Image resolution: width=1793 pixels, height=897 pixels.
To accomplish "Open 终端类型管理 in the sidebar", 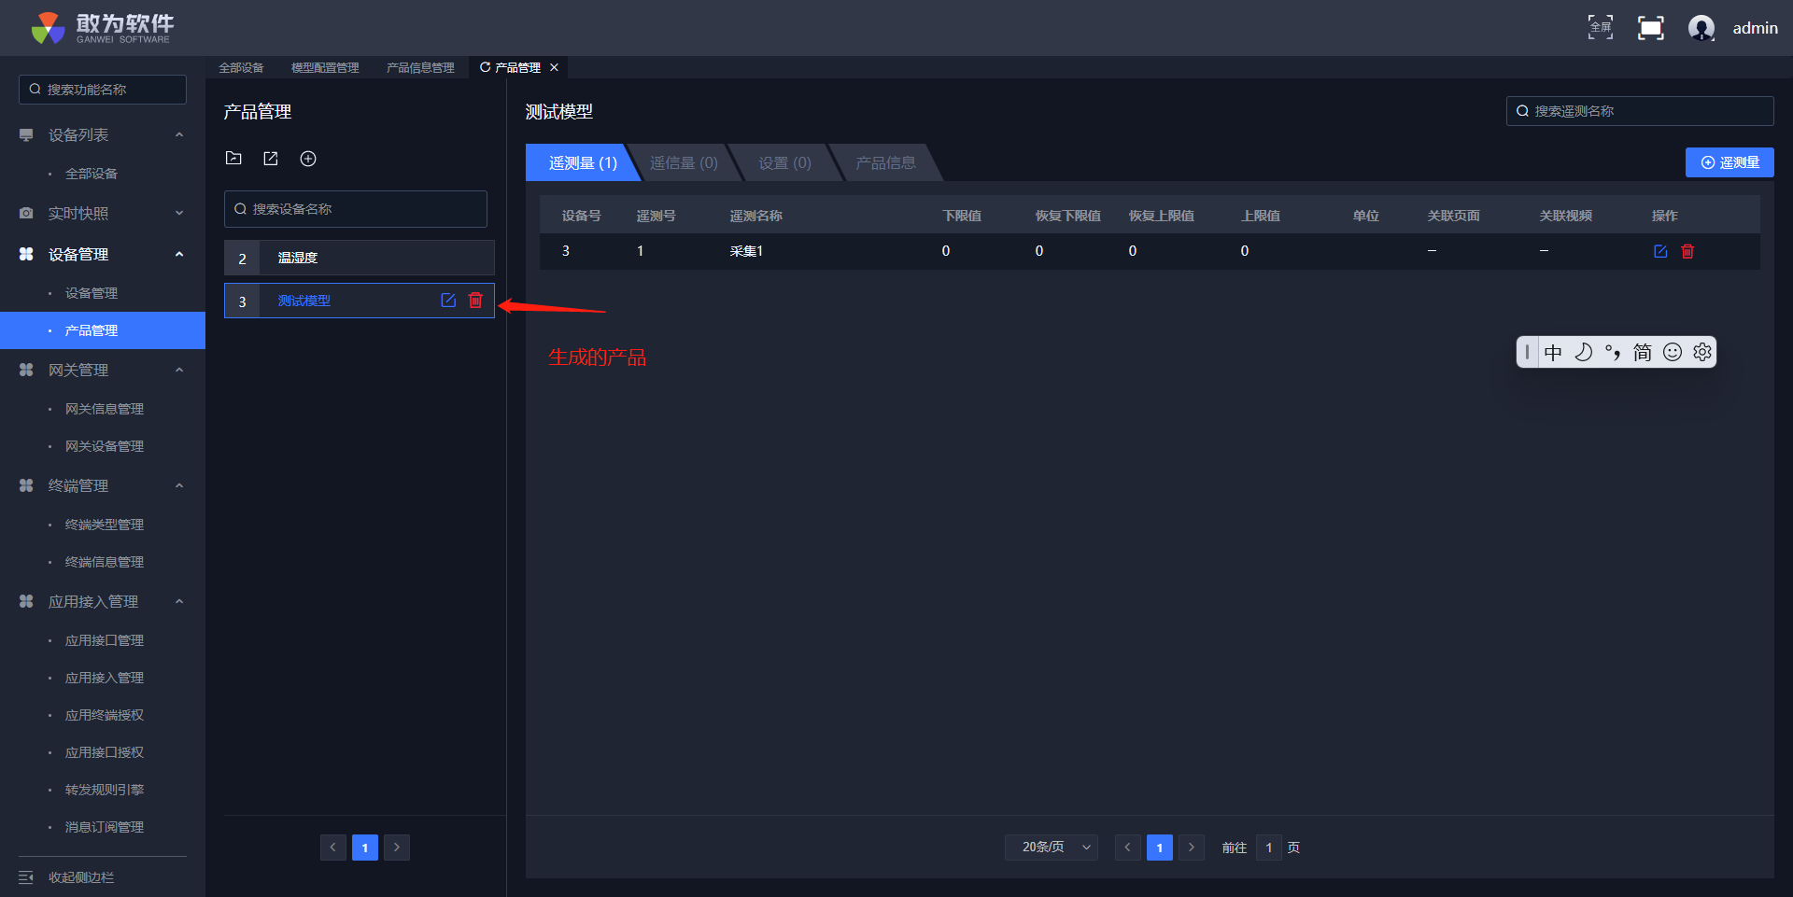I will click(105, 525).
